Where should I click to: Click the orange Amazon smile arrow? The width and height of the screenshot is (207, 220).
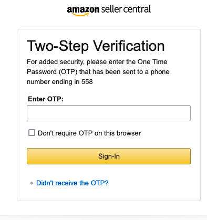[80, 15]
